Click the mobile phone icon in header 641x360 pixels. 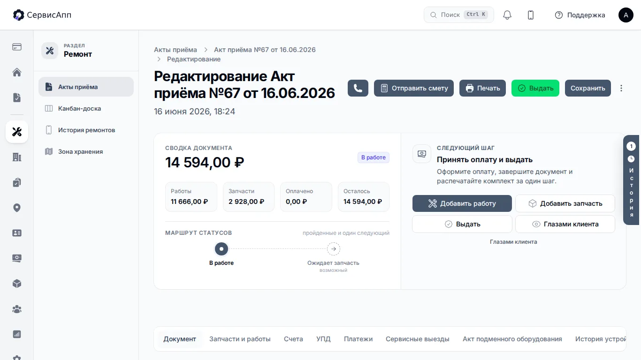pyautogui.click(x=531, y=15)
